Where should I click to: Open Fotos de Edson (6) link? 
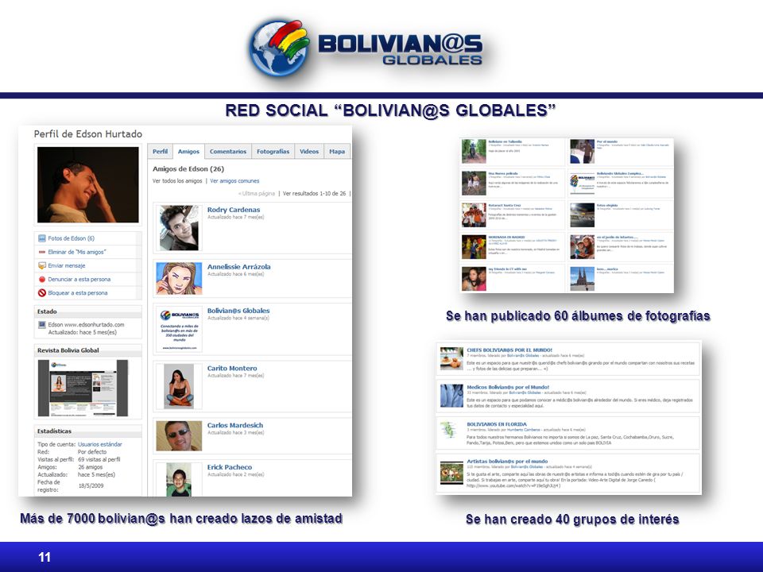click(x=71, y=238)
